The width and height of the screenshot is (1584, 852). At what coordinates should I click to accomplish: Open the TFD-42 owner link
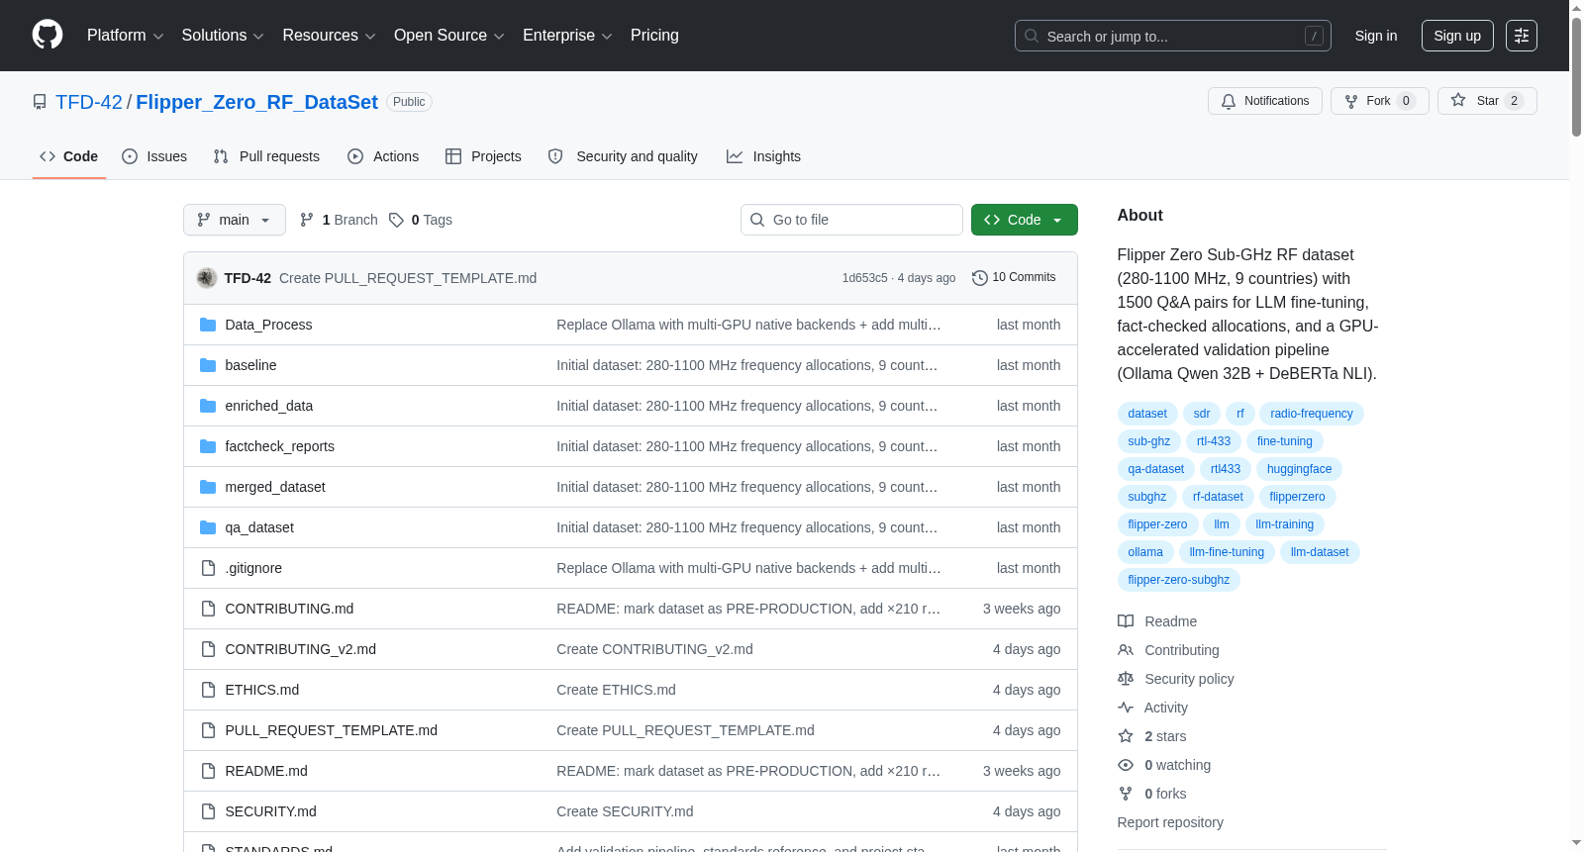coord(89,102)
